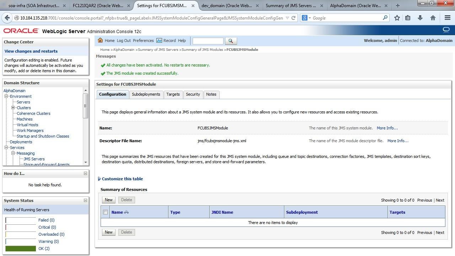Minimize the How do I panel

(x=85, y=174)
